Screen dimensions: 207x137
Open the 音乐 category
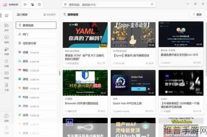point(36,61)
